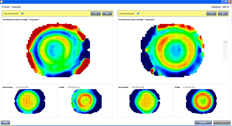Open left eye Huidig thumbnail
The width and height of the screenshot is (232, 126).
pos(201,101)
